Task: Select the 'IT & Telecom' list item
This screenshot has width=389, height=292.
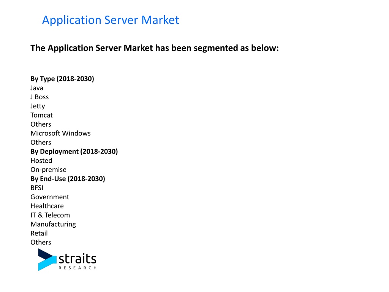Action: tap(50, 215)
